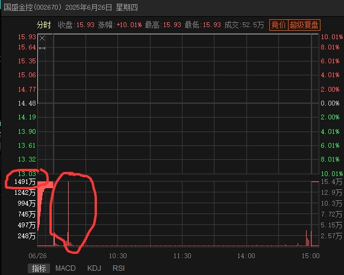
Task: Select the RSI indicator tab
Action: 119,268
